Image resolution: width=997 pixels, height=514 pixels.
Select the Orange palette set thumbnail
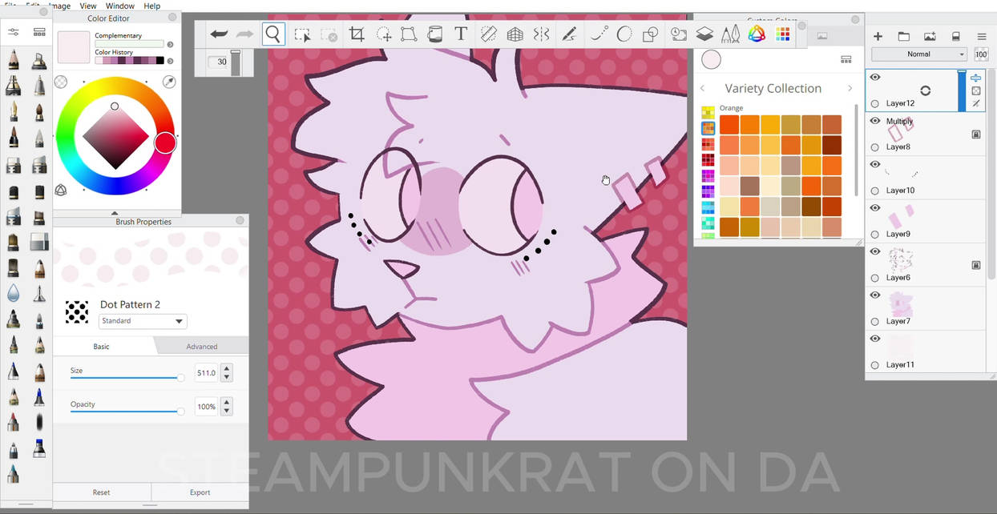click(708, 128)
